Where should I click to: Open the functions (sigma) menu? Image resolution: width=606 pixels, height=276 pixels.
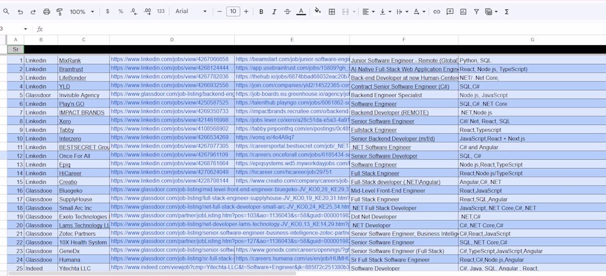coord(507,12)
